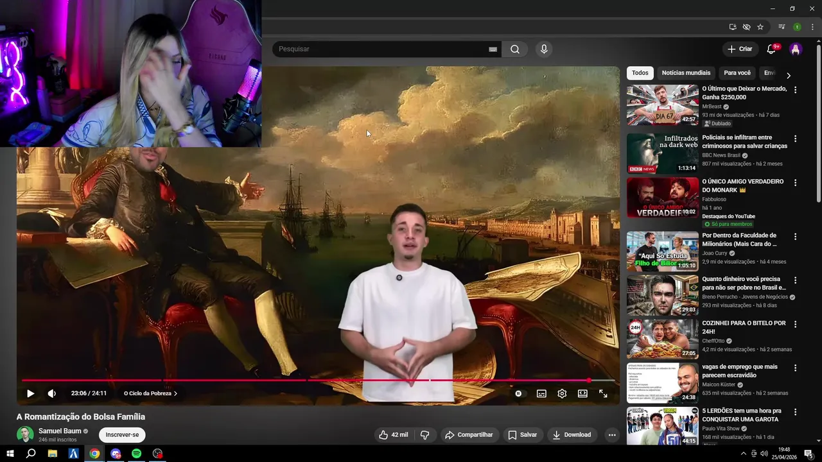Screen dimensions: 822x462
Task: Click the progress bar scrubber dot
Action: 589,381
